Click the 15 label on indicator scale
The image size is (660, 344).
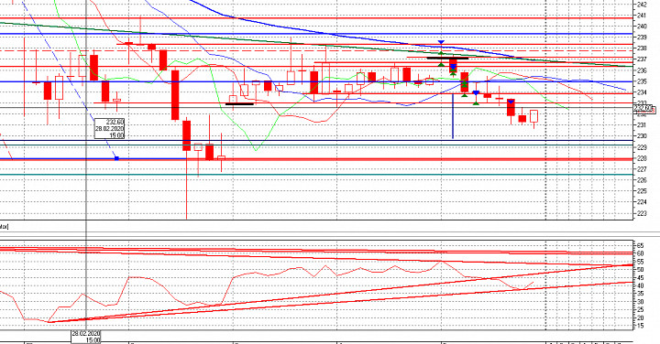(640, 326)
